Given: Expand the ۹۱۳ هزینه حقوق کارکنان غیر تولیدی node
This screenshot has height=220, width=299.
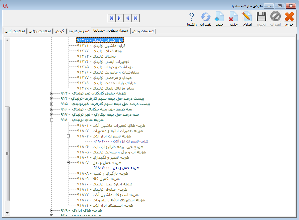Looking at the screenshot, I should [51, 94].
